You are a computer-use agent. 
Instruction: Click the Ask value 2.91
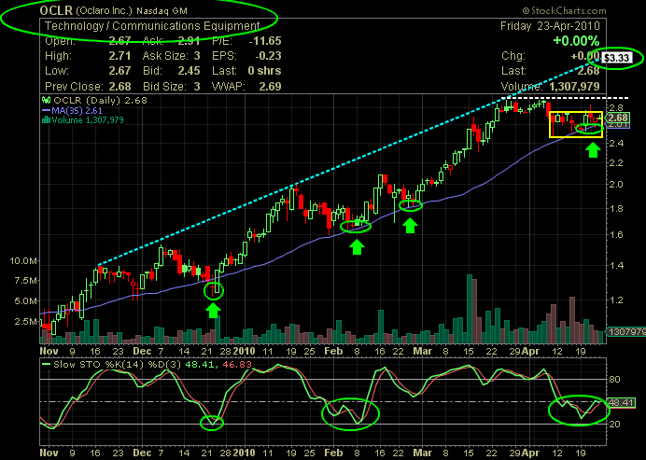tap(189, 41)
